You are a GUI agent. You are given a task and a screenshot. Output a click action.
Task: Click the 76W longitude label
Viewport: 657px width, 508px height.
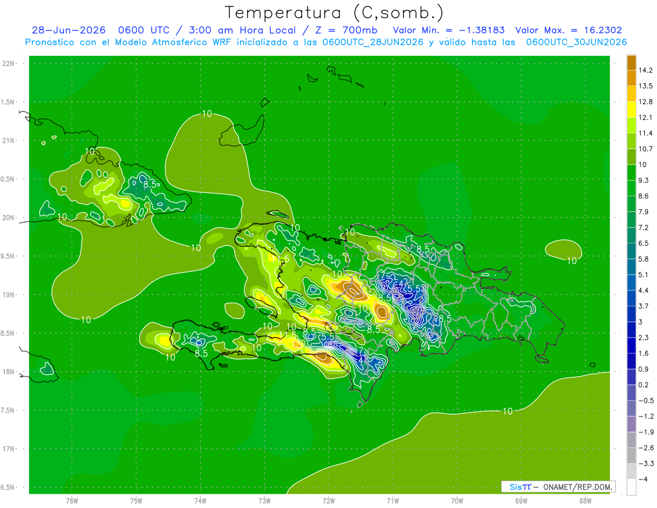pos(72,501)
